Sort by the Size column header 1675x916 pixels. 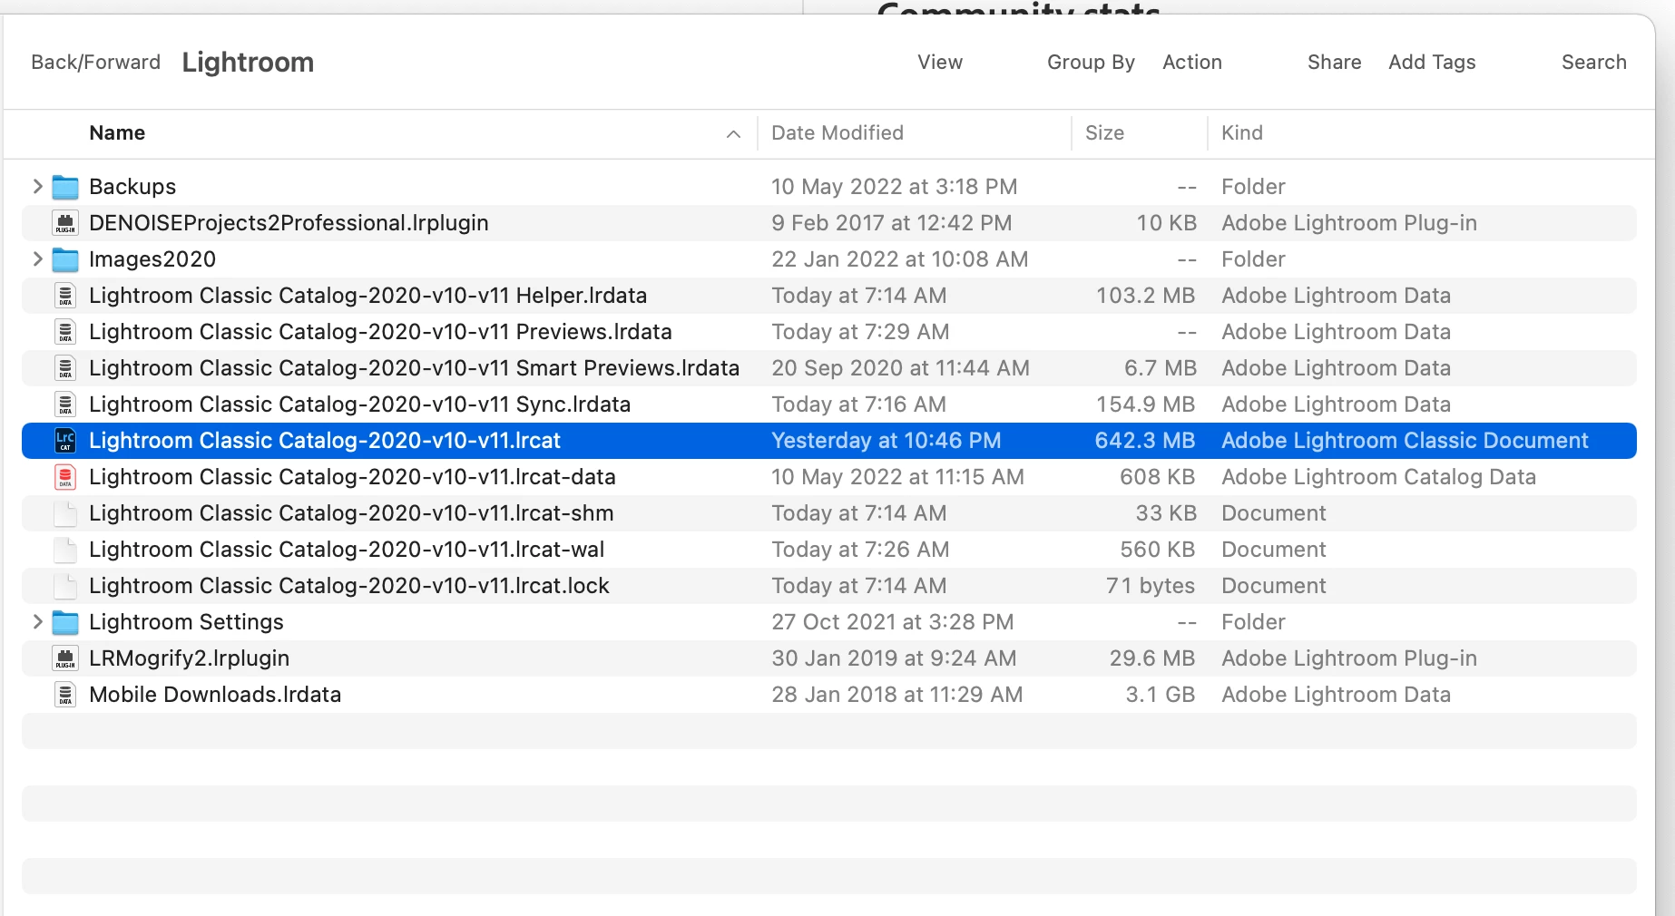tap(1104, 133)
